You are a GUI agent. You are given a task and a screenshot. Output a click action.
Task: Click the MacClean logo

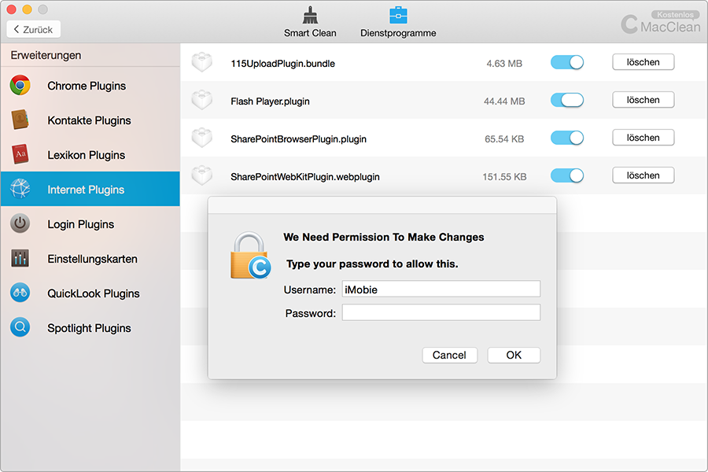pyautogui.click(x=661, y=24)
